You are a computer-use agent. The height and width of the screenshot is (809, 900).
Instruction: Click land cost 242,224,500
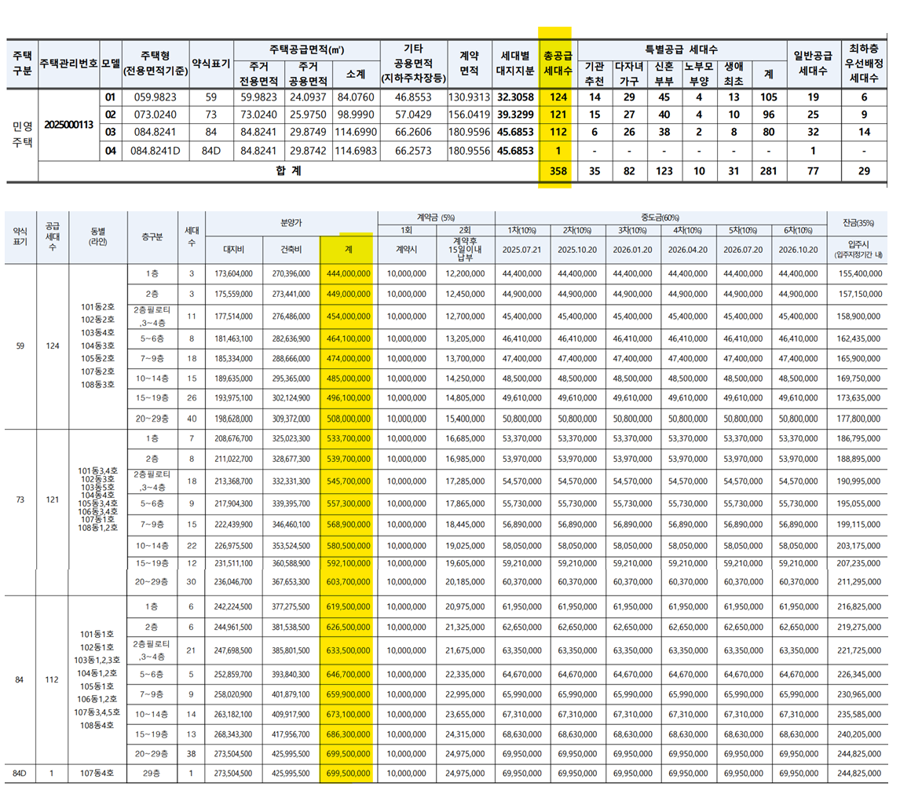click(x=233, y=606)
